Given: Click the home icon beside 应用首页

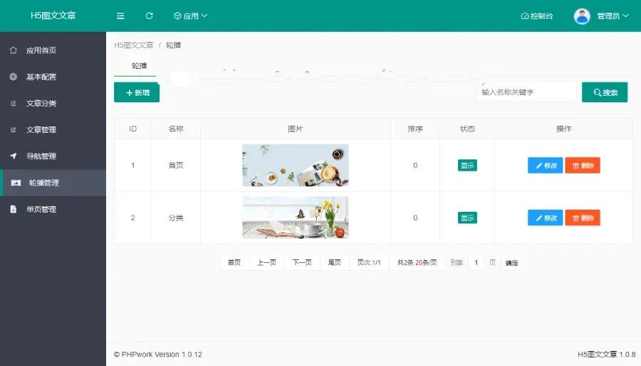Looking at the screenshot, I should pyautogui.click(x=14, y=50).
